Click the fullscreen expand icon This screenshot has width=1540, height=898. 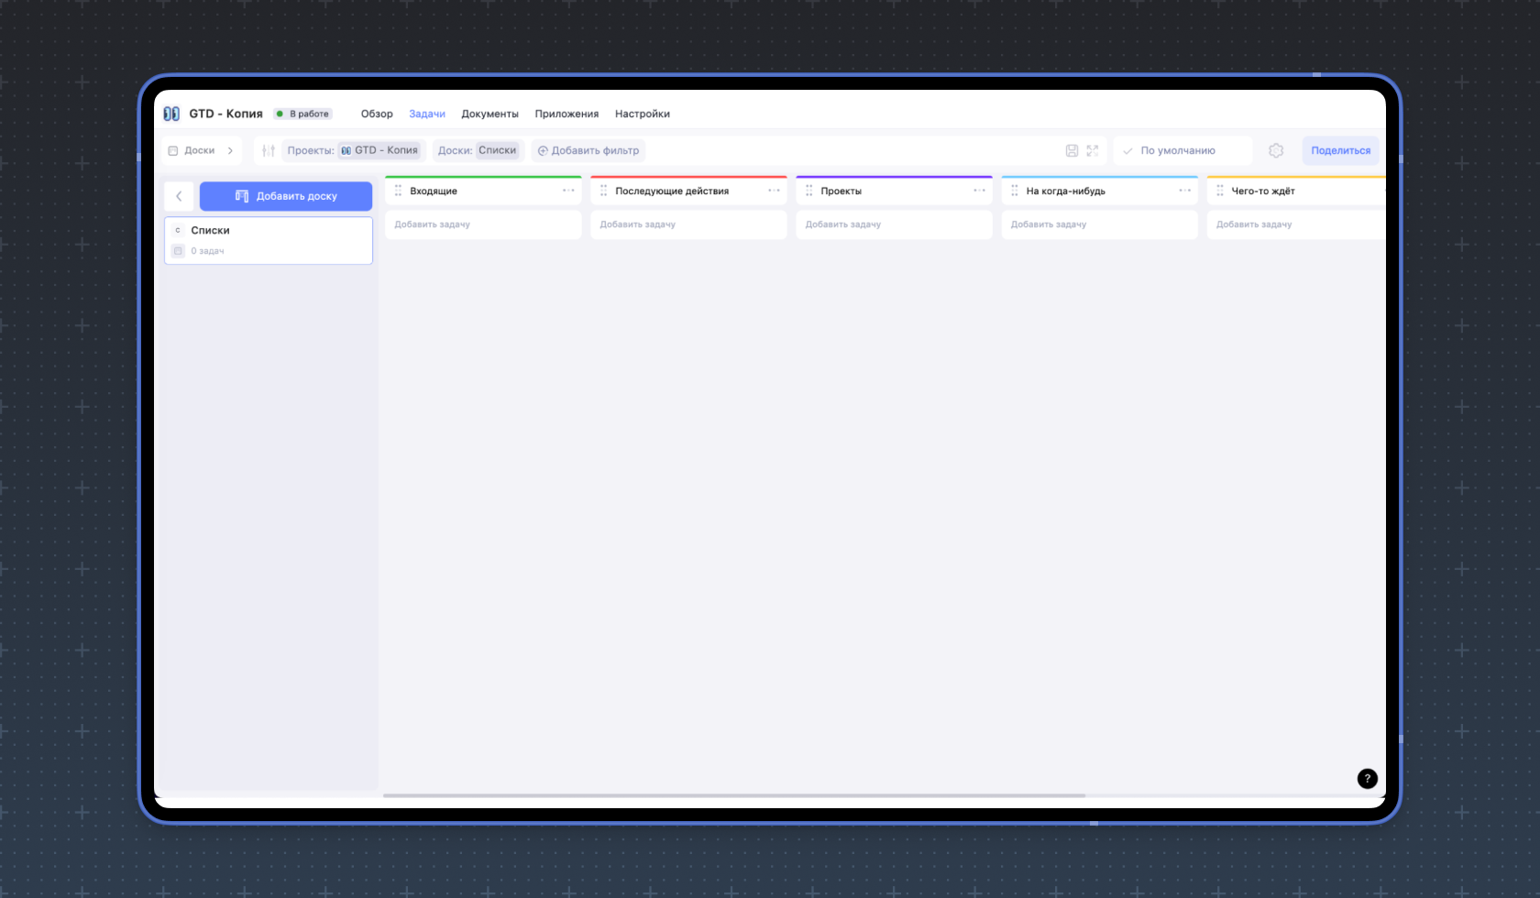click(1092, 150)
